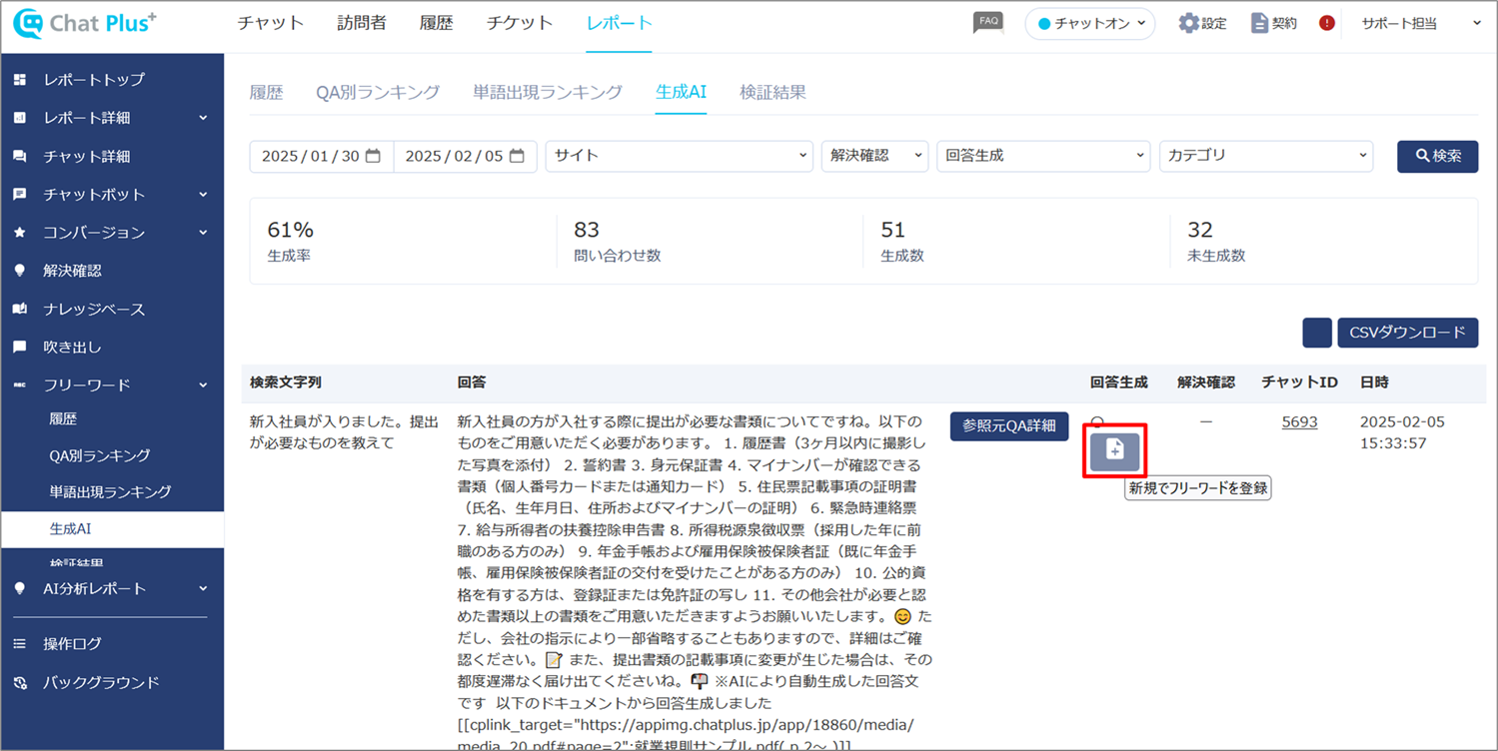1498x751 pixels.
Task: Select the 生成AI sub-tab
Action: coord(682,92)
